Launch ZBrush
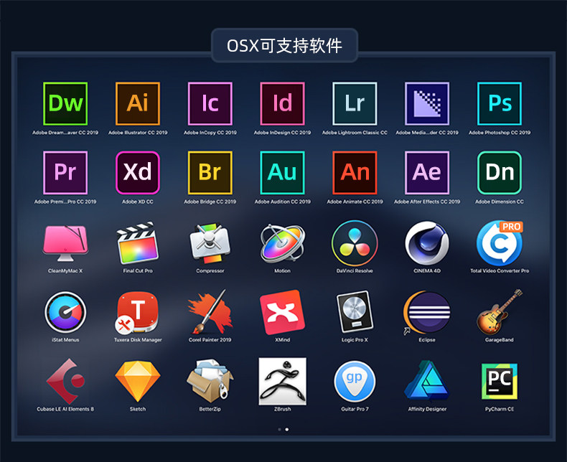Image resolution: width=567 pixels, height=462 pixels. tap(282, 382)
